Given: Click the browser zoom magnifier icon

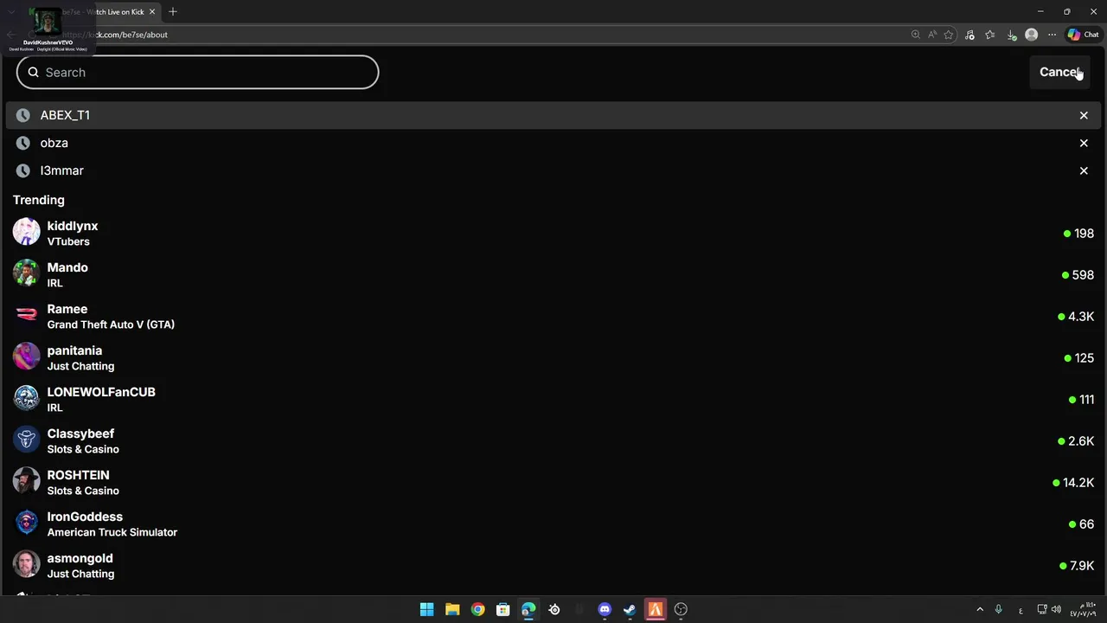Looking at the screenshot, I should (915, 35).
